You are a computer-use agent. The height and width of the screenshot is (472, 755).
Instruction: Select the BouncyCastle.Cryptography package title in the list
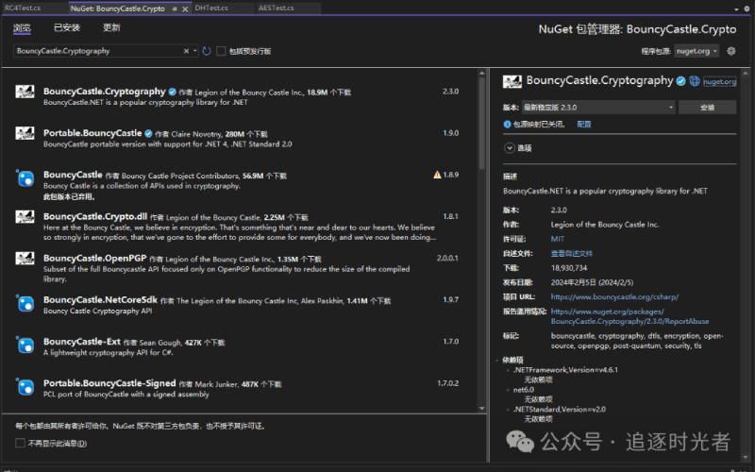105,92
